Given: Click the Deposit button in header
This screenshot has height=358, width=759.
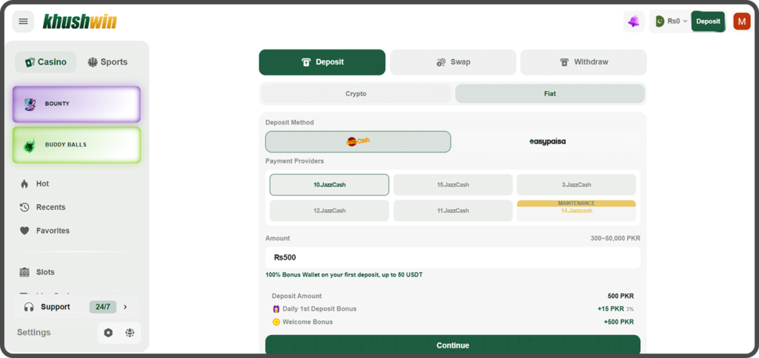Looking at the screenshot, I should coord(708,21).
